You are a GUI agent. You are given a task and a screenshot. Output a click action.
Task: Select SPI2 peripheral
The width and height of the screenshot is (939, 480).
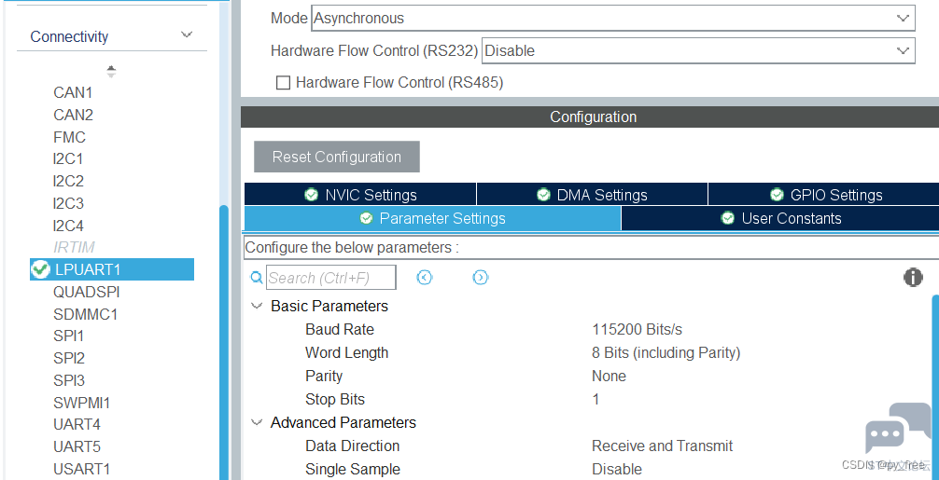[69, 358]
